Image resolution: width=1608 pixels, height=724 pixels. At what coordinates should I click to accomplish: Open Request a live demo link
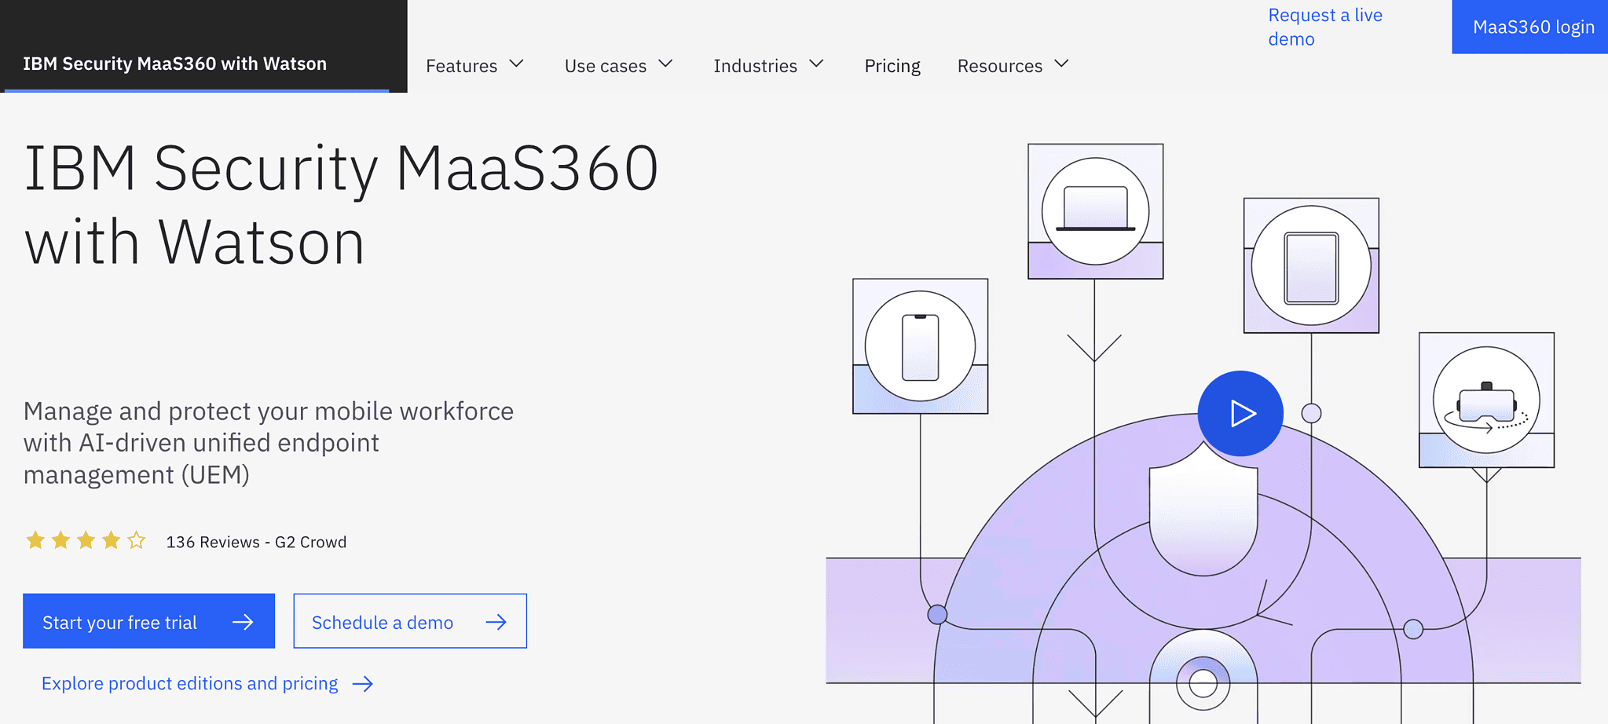pyautogui.click(x=1324, y=27)
